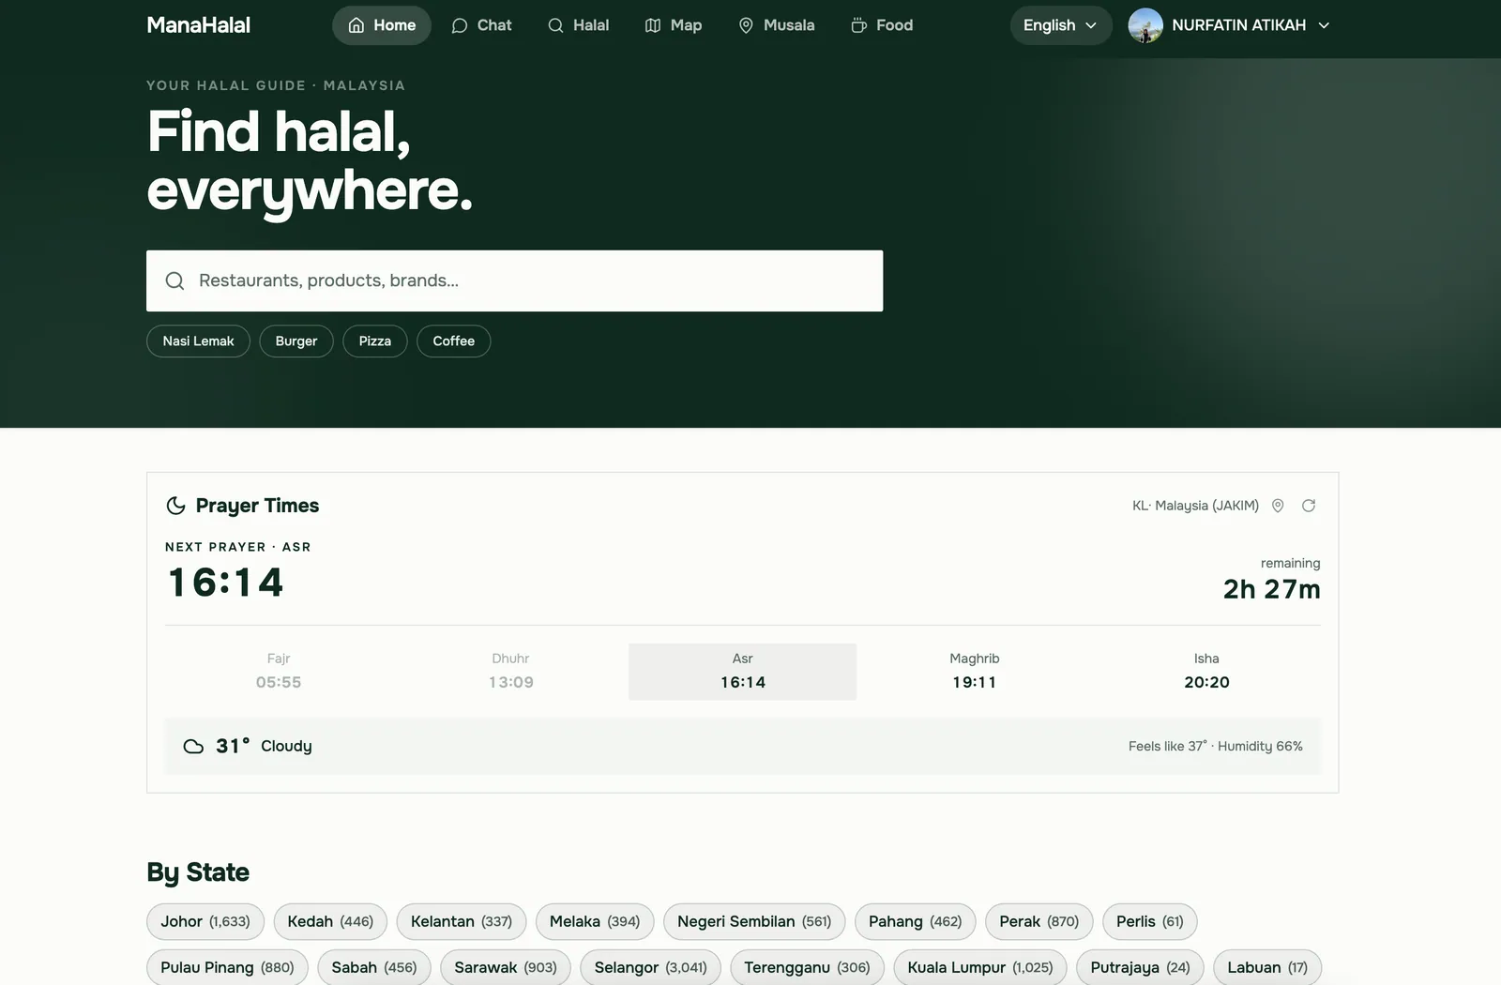Open the Food nav tab
Screen dimensions: 1501x985
(x=882, y=25)
